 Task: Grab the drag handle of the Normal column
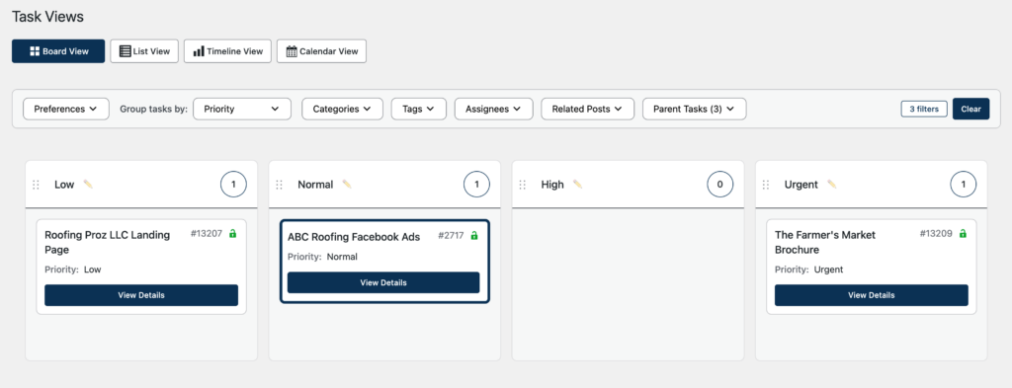pos(280,185)
